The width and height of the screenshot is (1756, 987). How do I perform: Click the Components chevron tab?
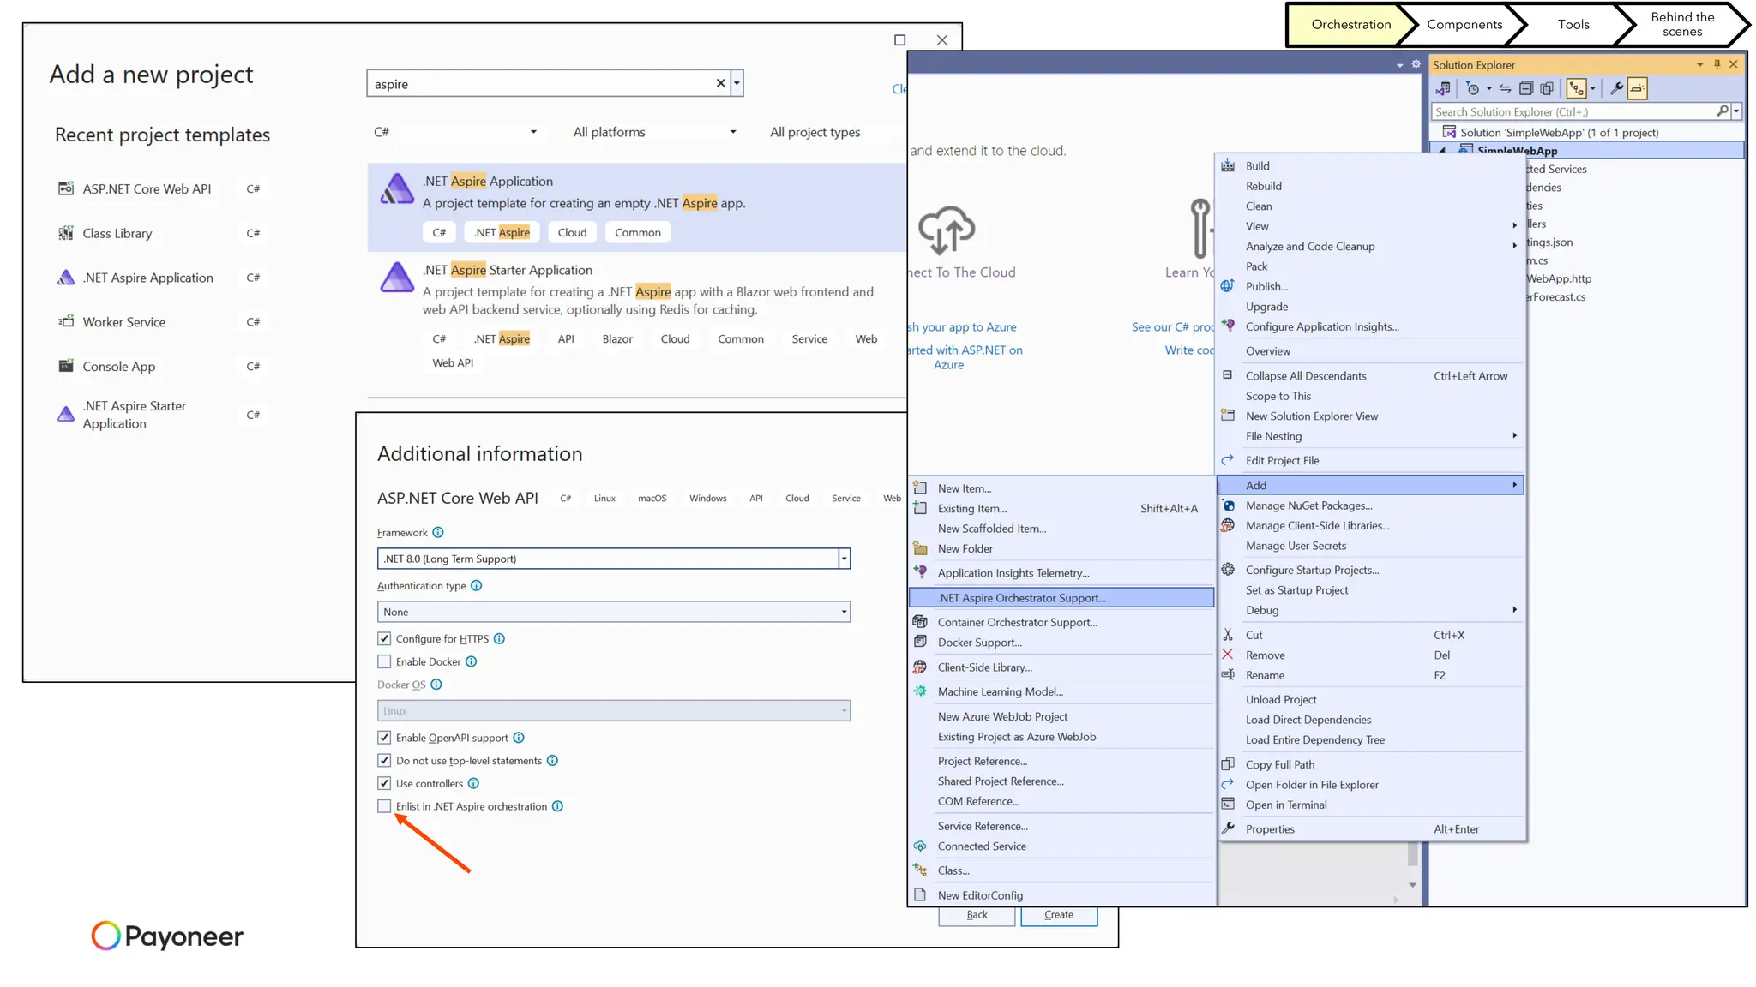1464,24
